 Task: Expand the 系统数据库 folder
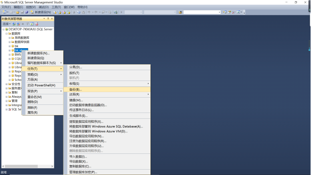pyautogui.click(x=9, y=38)
